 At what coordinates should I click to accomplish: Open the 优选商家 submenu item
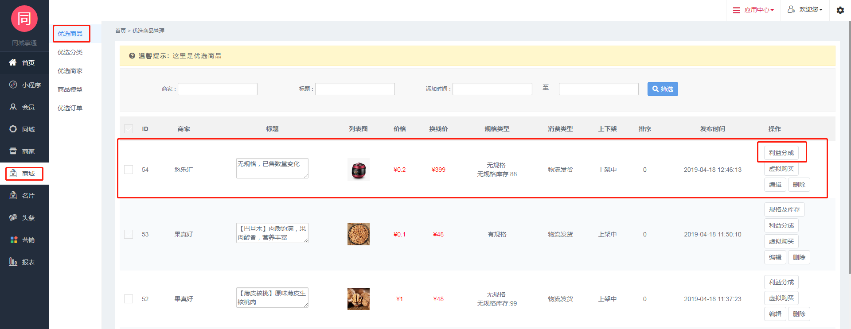(75, 71)
